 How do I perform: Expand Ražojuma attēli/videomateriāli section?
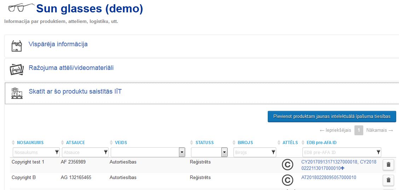[71, 68]
